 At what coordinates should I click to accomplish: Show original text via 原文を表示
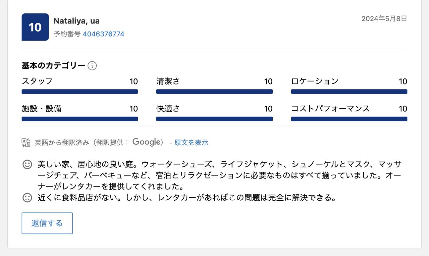coord(191,143)
